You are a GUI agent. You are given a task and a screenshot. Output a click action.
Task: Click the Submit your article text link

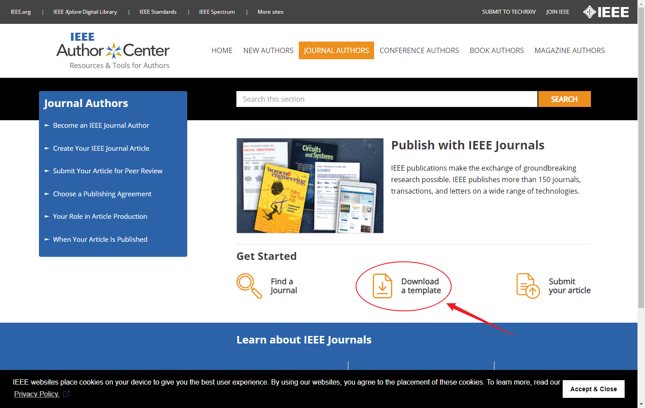click(x=570, y=286)
